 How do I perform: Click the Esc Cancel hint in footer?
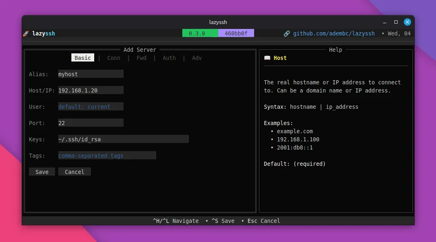point(263,221)
